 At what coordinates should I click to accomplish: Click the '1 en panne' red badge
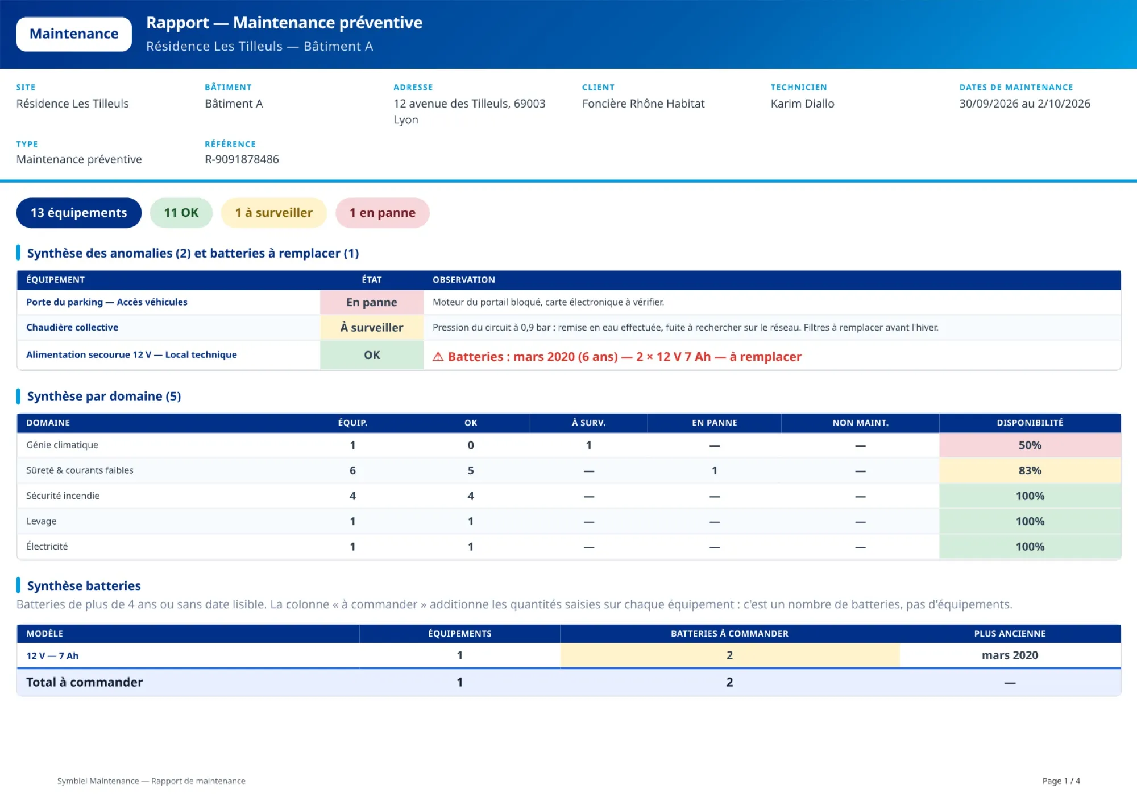pos(383,213)
